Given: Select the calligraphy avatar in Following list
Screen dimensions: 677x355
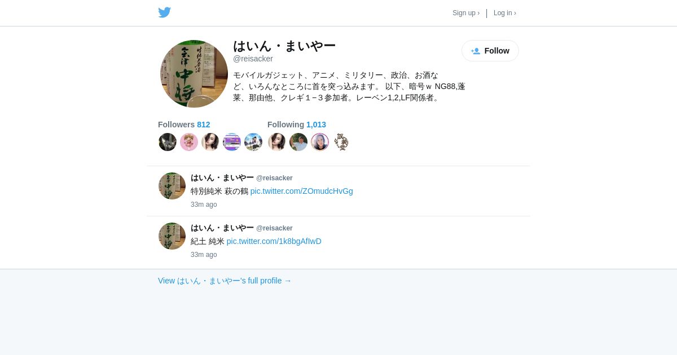Looking at the screenshot, I should (341, 142).
